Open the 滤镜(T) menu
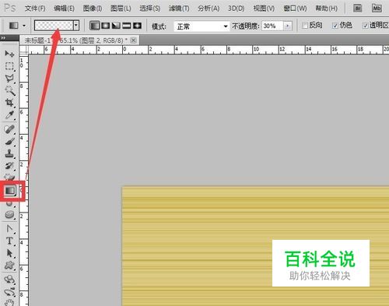This screenshot has height=306, width=389. pos(179,9)
